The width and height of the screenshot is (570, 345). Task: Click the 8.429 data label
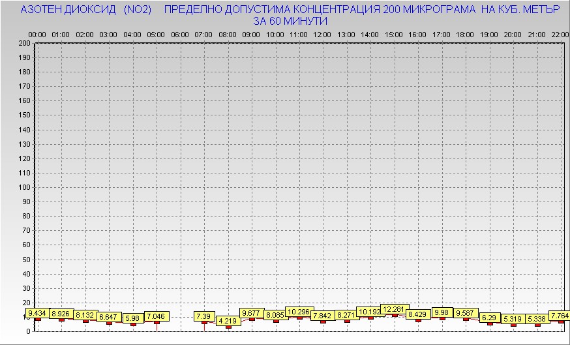pos(418,314)
